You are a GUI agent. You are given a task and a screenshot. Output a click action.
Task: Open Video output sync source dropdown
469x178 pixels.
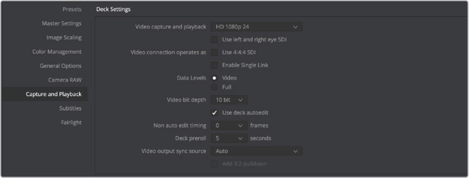256,151
